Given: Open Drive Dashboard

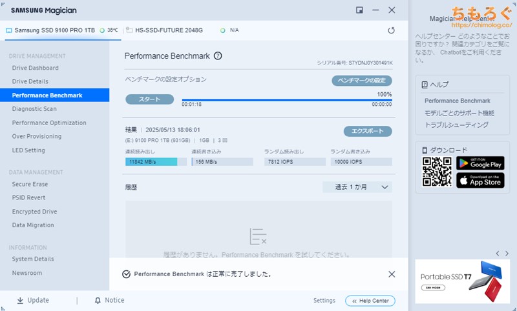Looking at the screenshot, I should [x=36, y=68].
